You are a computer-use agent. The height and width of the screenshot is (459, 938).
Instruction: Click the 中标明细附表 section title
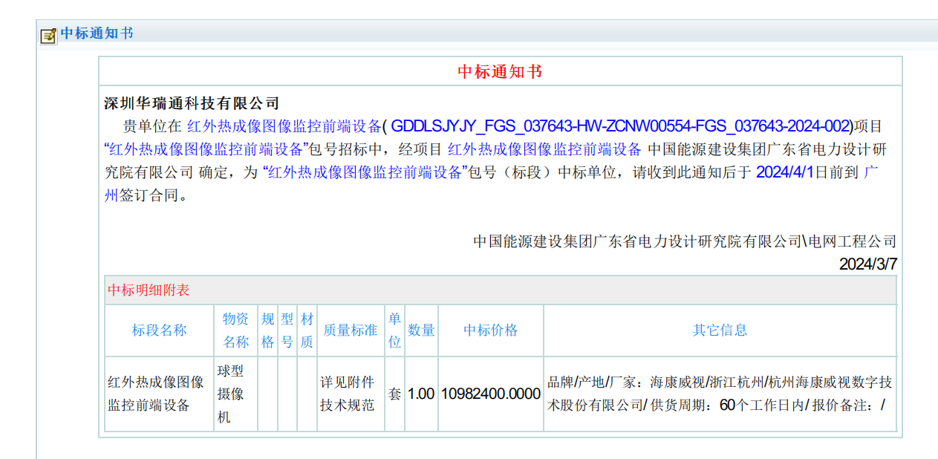pos(149,290)
